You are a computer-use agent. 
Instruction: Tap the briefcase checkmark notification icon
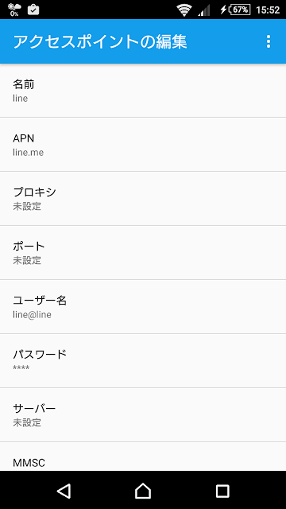pos(33,10)
